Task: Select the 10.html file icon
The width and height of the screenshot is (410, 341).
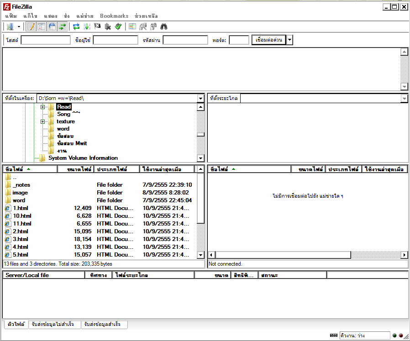Action: click(8, 216)
